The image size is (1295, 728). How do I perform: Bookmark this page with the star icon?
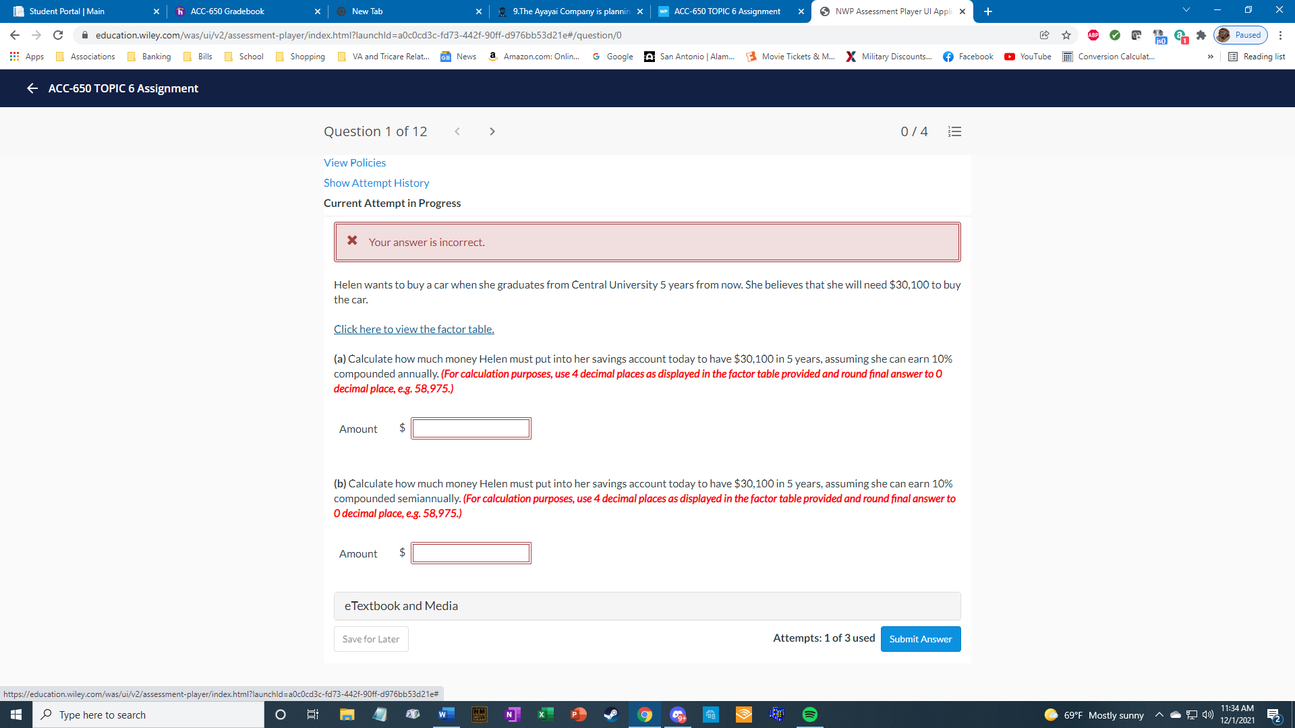pyautogui.click(x=1066, y=35)
